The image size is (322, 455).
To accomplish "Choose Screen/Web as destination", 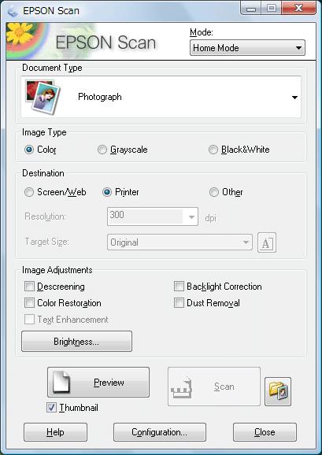I will pos(29,192).
